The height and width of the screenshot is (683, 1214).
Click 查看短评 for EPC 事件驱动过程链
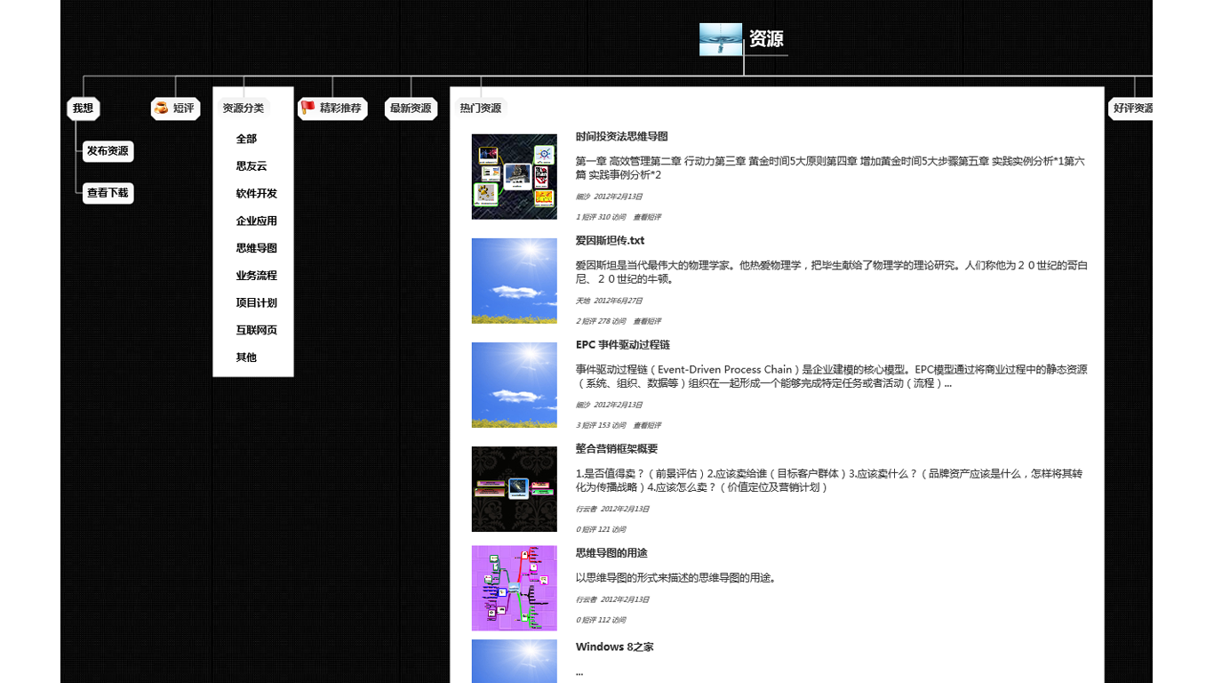click(x=647, y=425)
